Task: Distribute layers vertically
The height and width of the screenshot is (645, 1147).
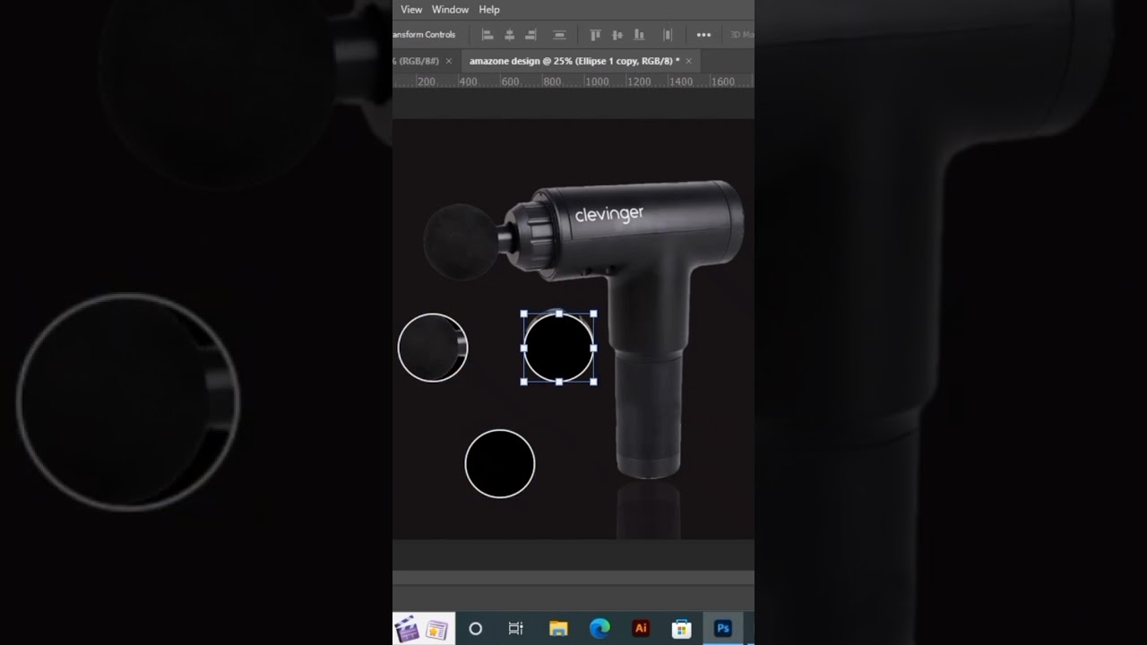Action: [x=559, y=35]
